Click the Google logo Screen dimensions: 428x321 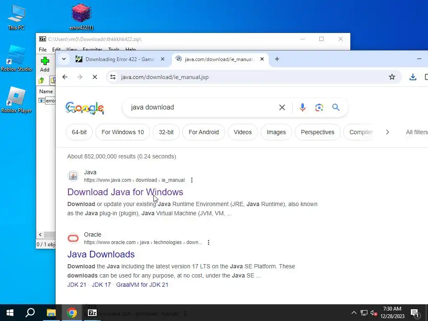tap(84, 107)
